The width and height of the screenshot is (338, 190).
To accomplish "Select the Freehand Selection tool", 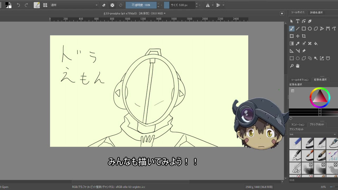I will [x=310, y=58].
